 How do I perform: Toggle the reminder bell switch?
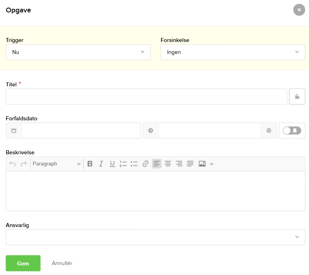[292, 131]
